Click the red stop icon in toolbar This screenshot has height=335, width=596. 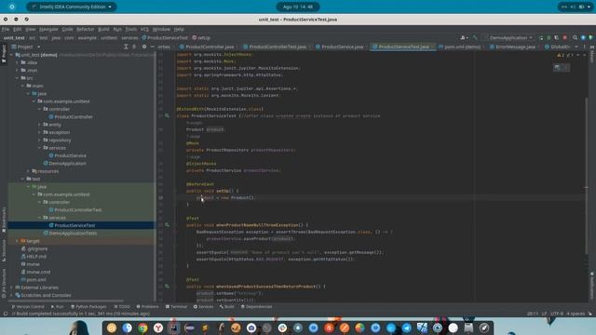click(565, 37)
